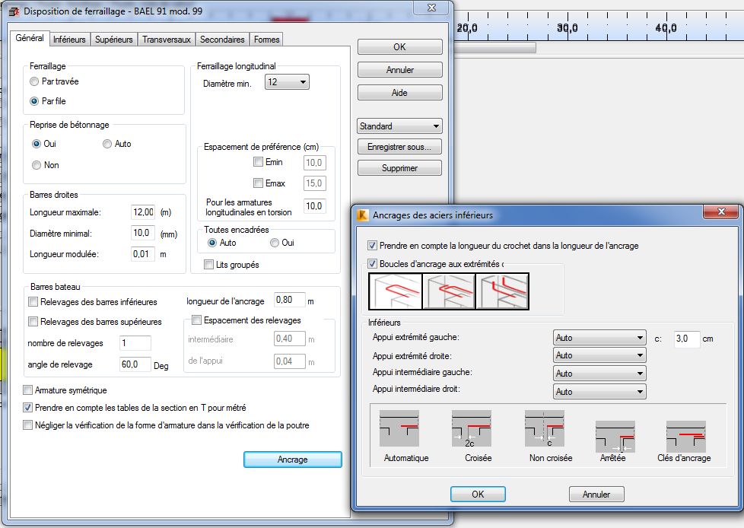Viewport: 744px width, 528px height.
Task: Click the Longueur maximale input field
Action: 143,212
